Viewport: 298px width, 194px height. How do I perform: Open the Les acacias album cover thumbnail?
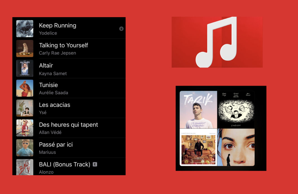(25, 108)
